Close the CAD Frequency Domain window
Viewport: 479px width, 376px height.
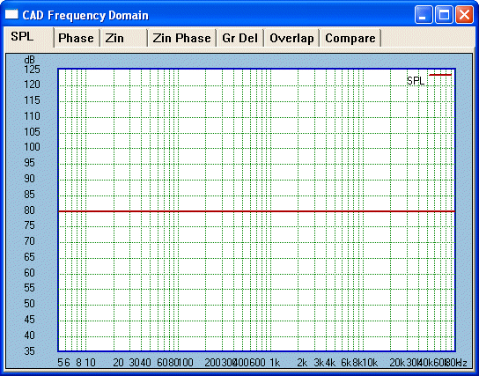tap(464, 15)
